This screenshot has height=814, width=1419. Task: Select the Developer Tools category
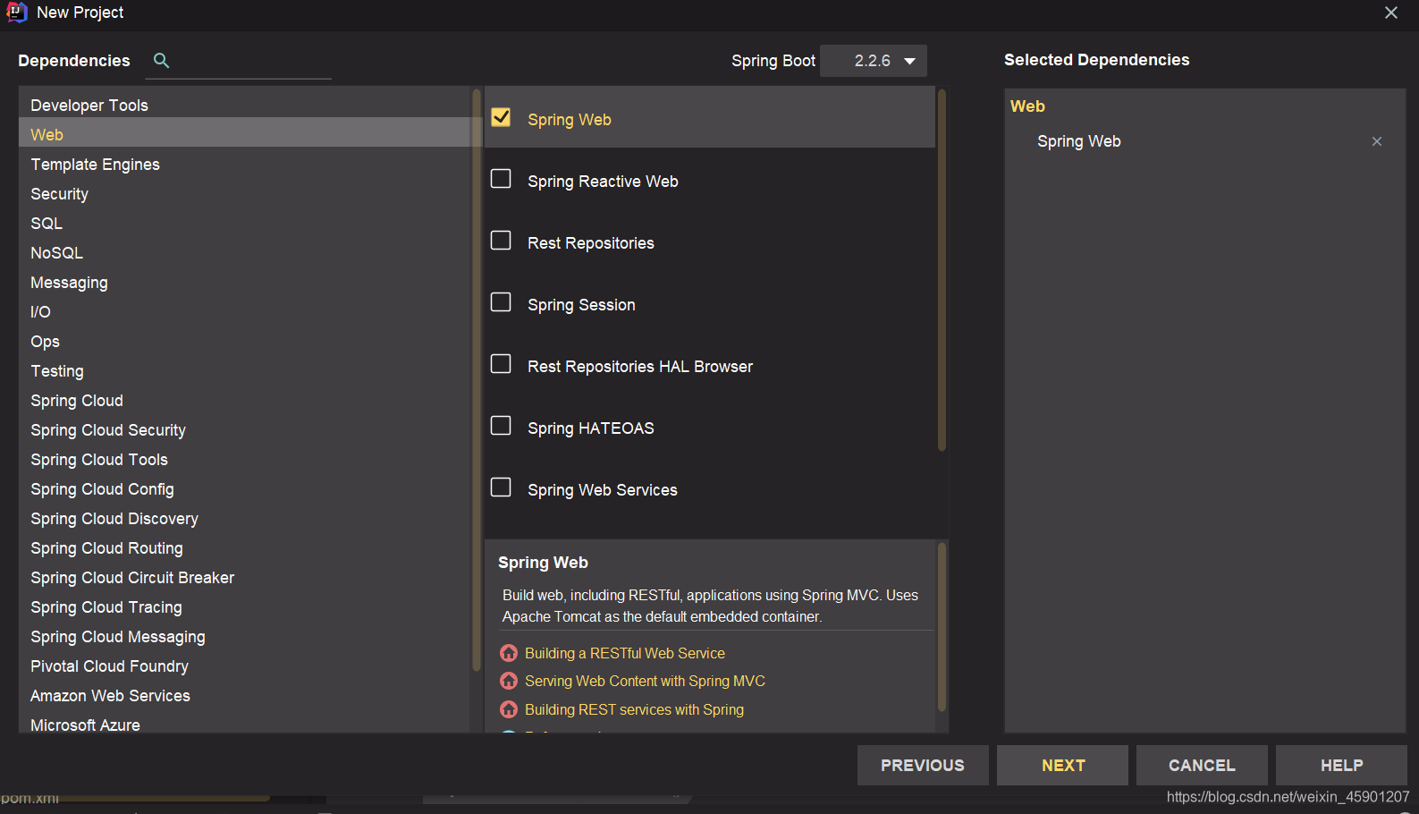coord(245,106)
